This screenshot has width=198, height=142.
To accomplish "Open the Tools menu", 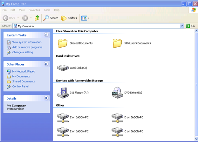I will point(47,10).
